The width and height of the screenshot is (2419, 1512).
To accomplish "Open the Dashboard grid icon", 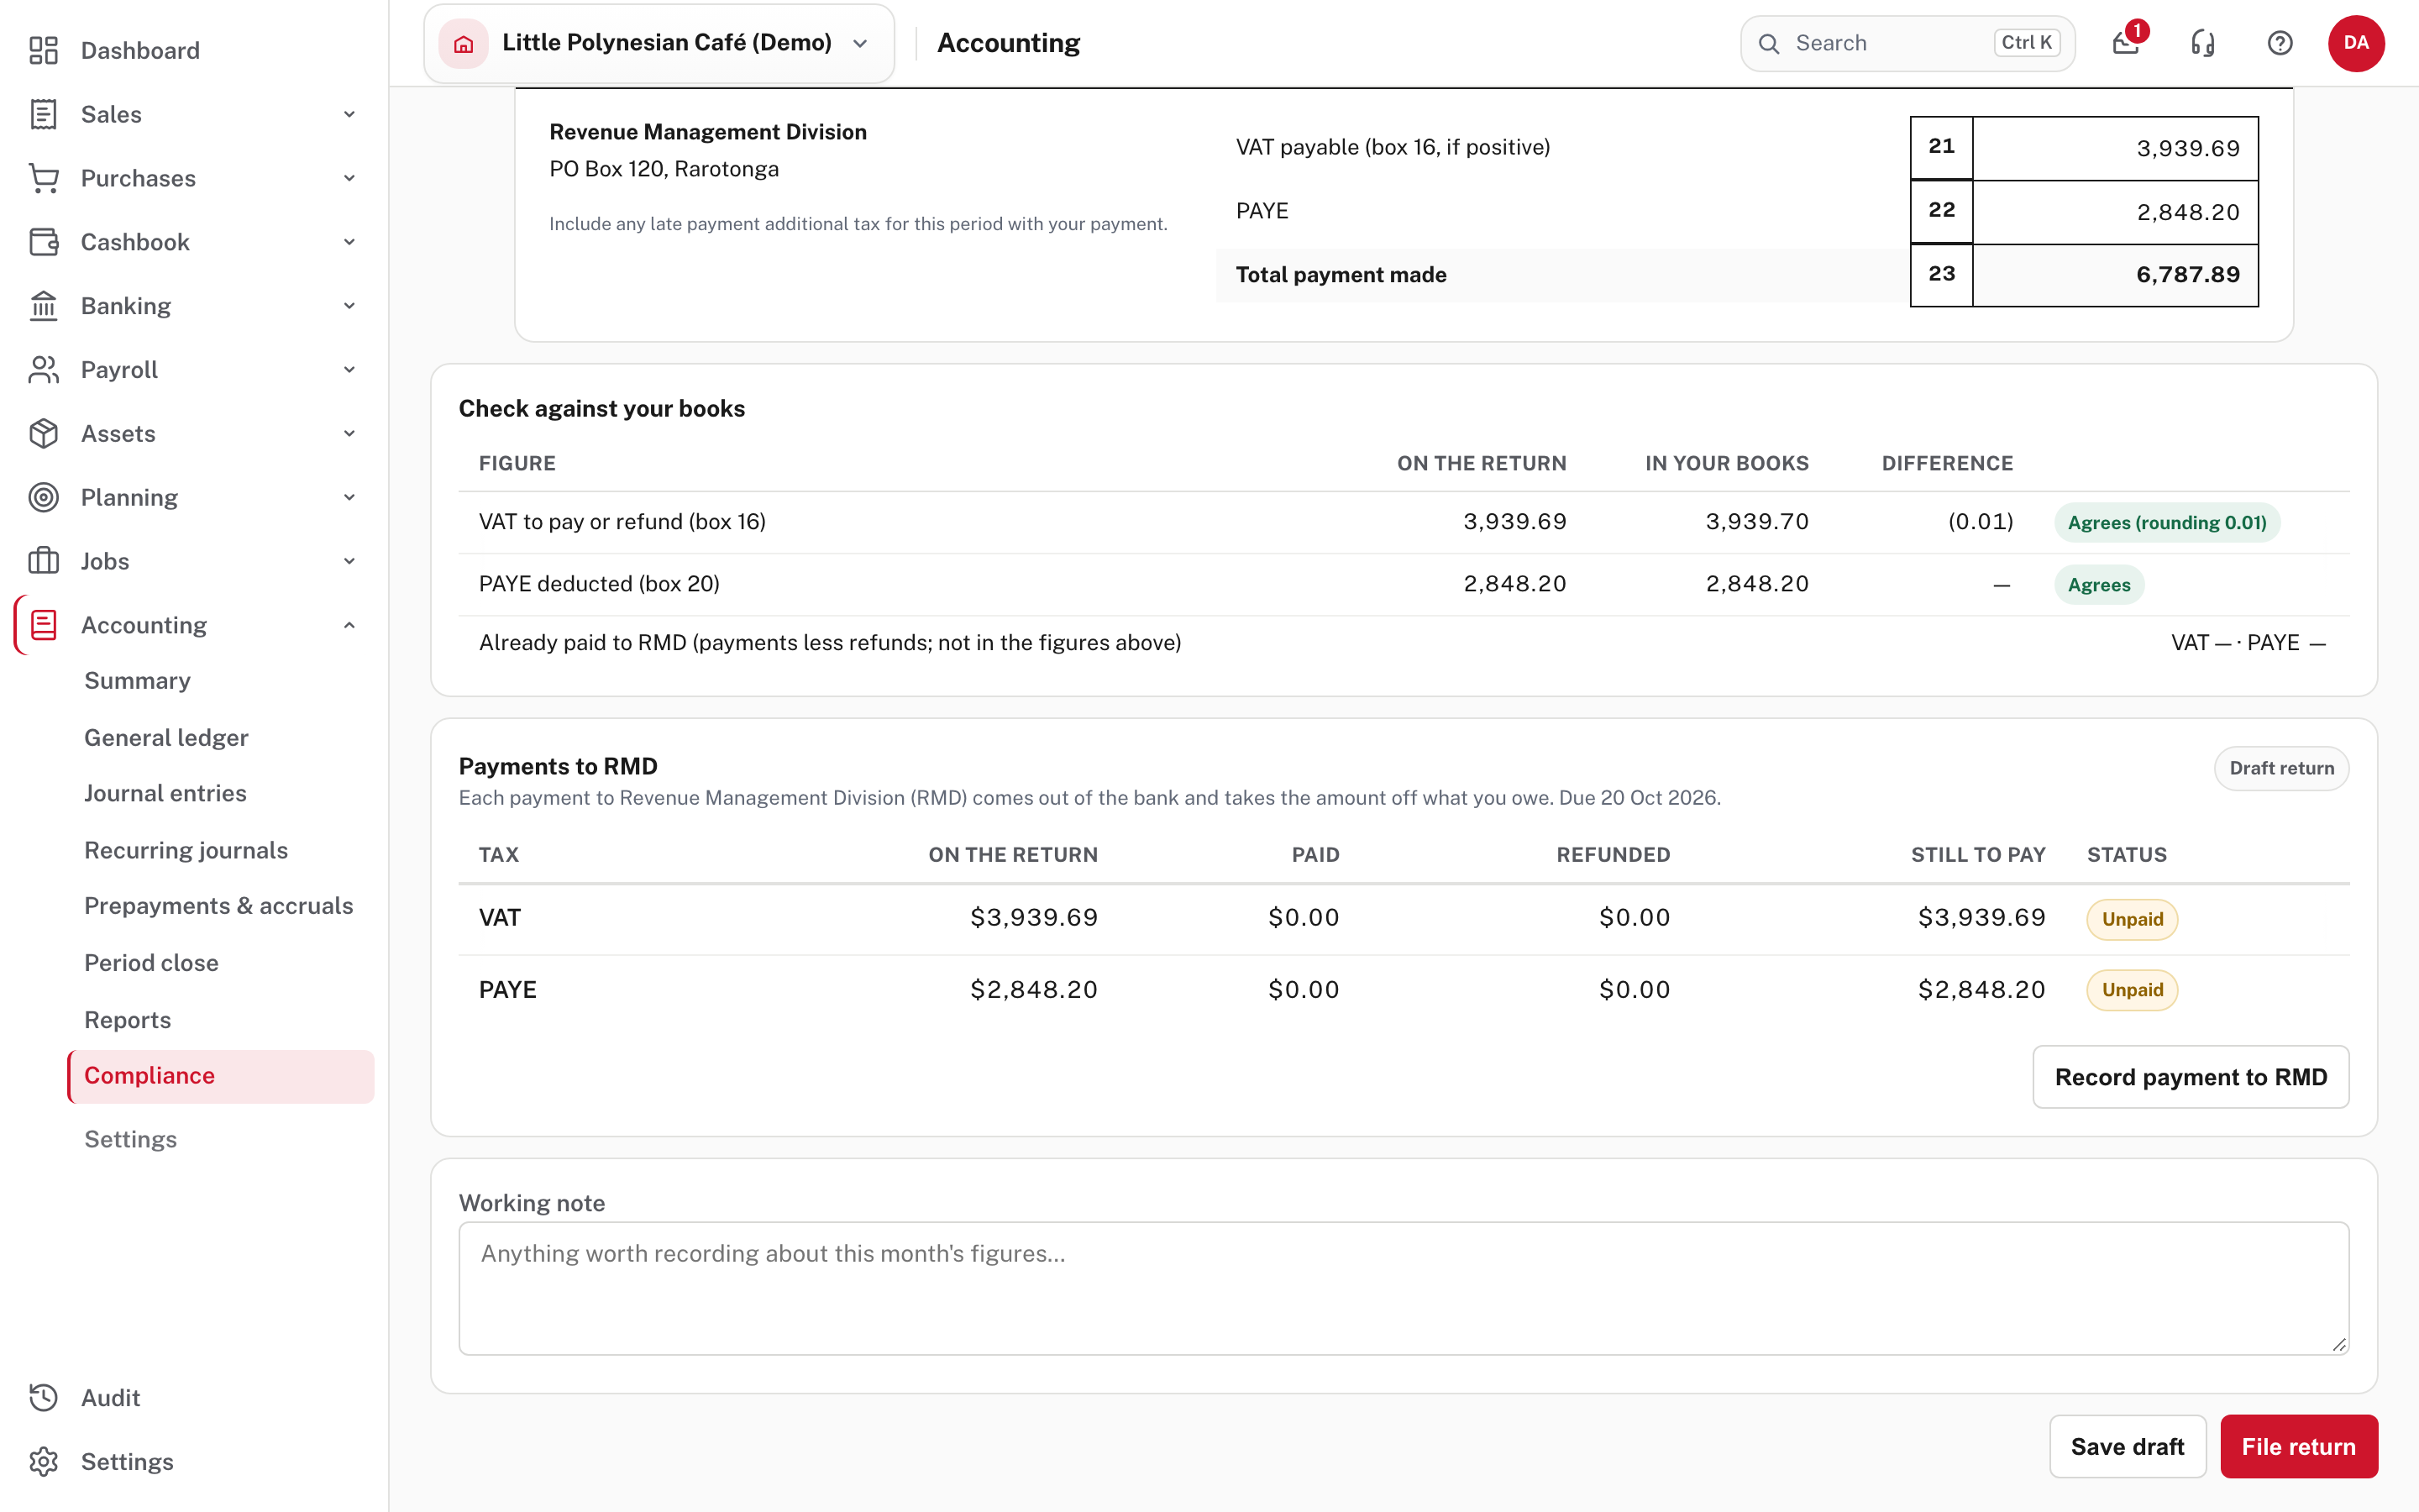I will [43, 50].
